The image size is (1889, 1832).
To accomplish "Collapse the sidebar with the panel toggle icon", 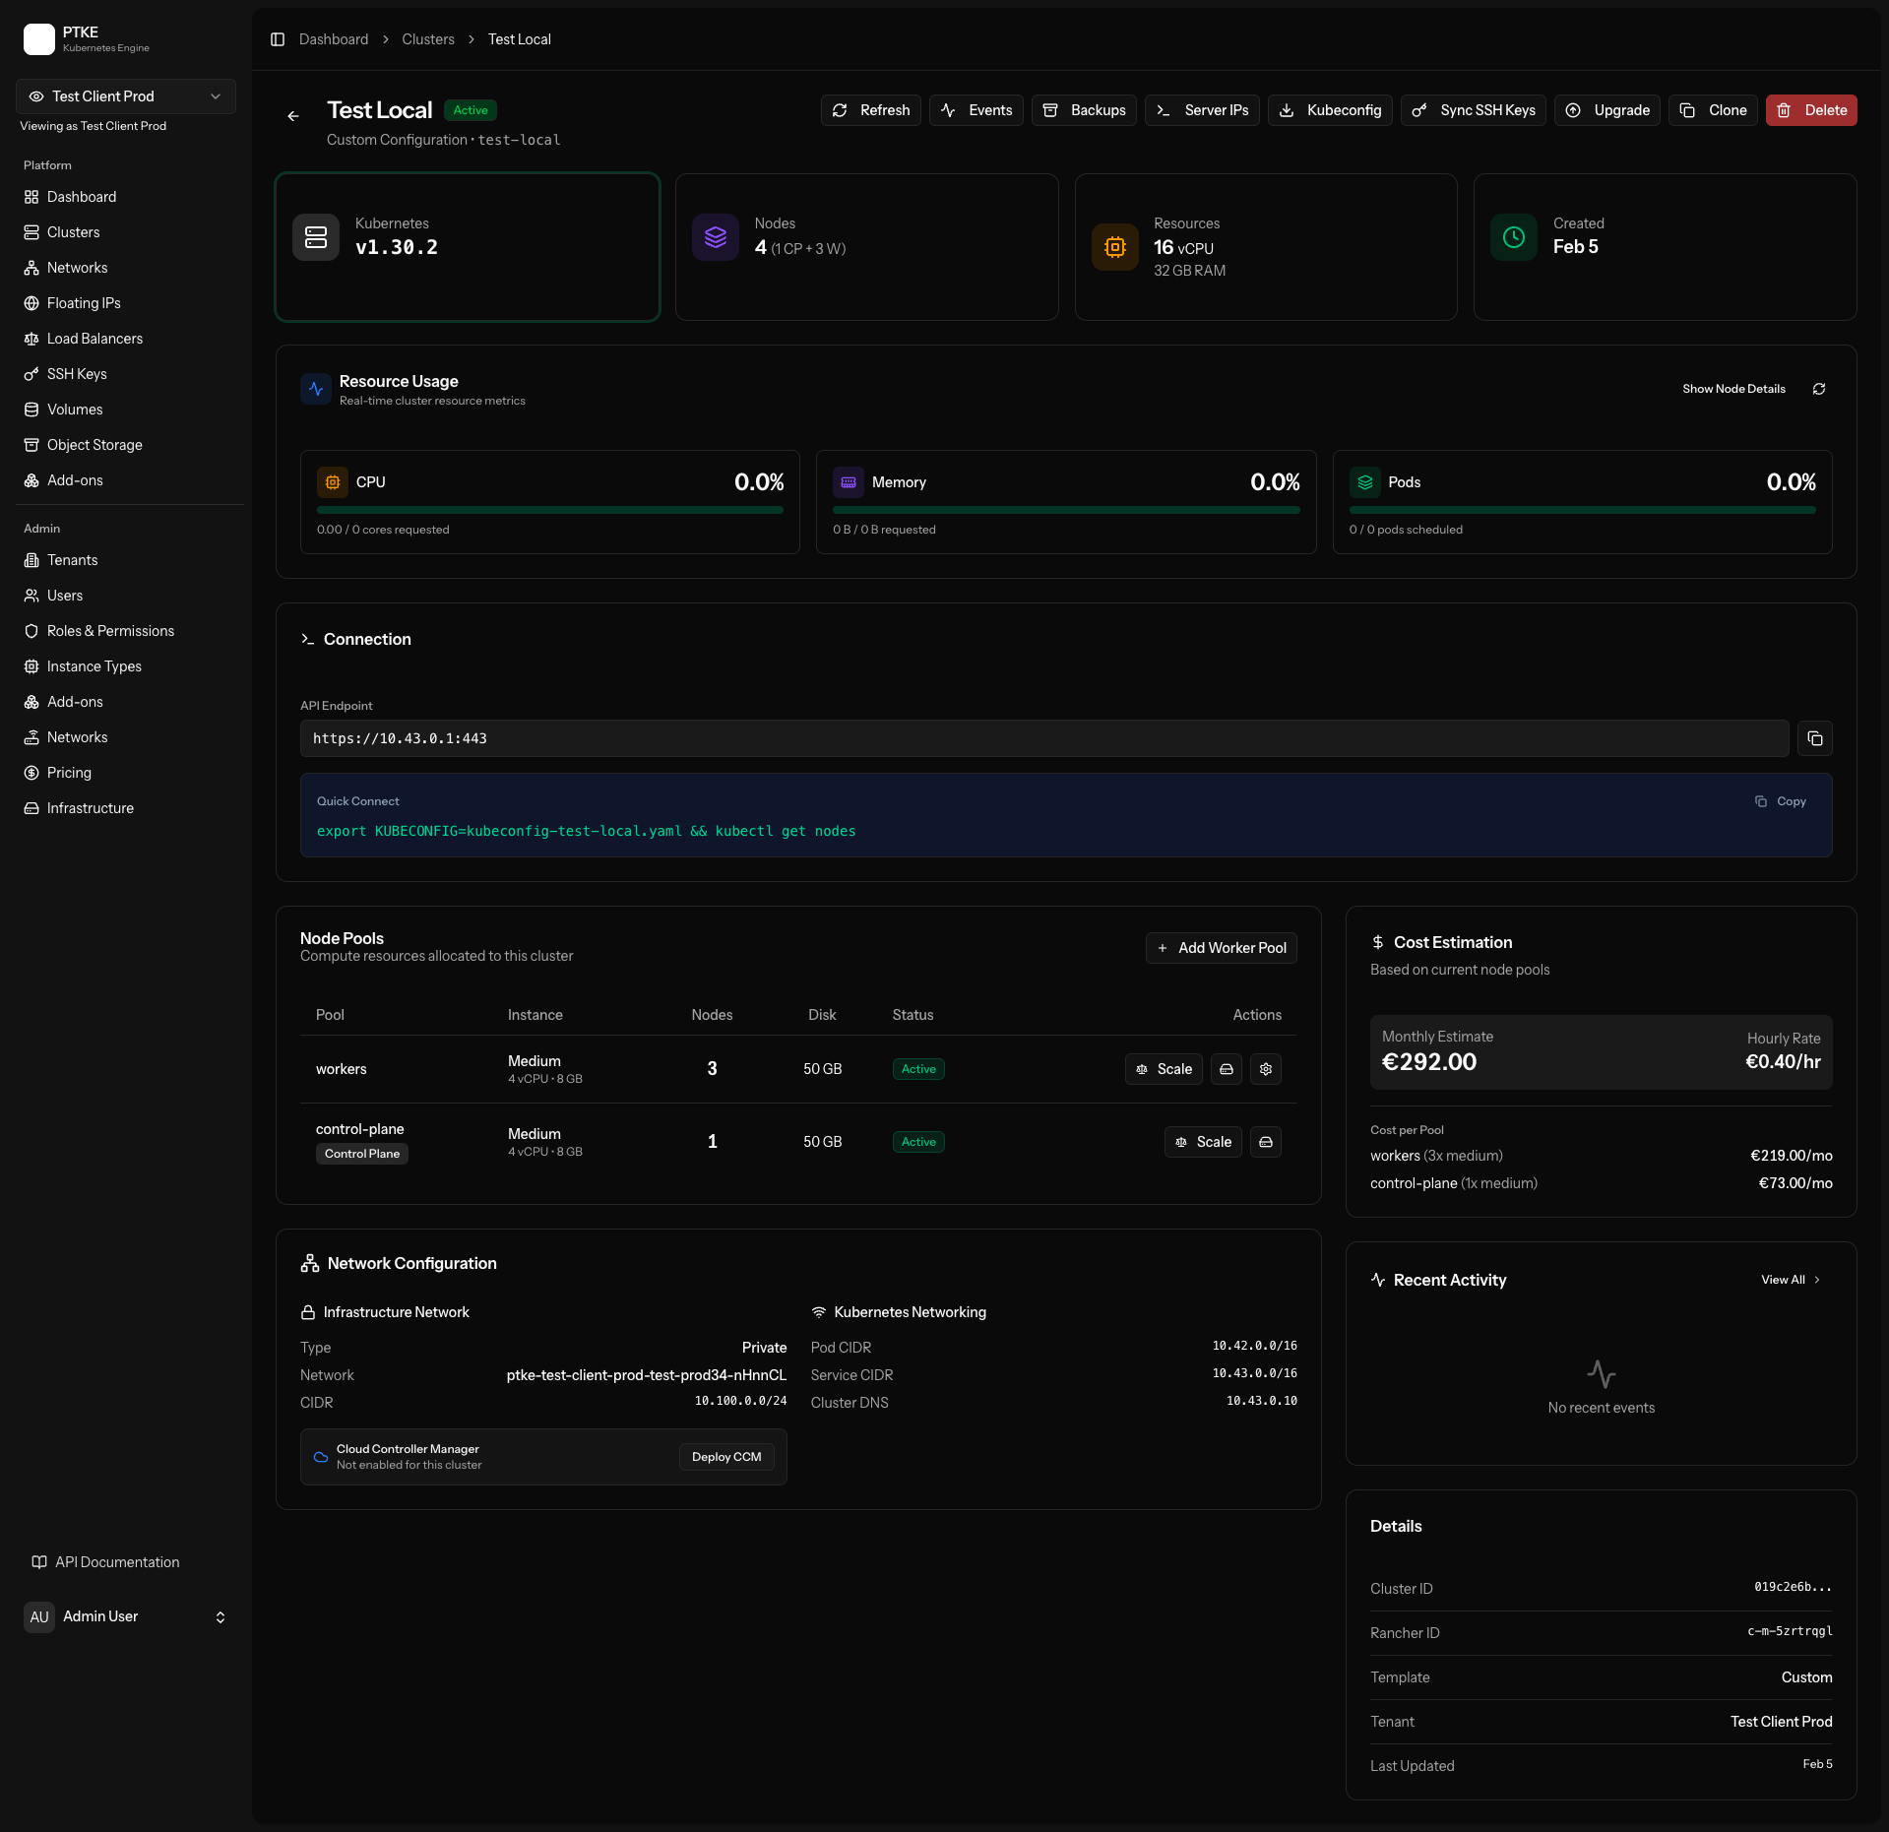I will click(x=277, y=39).
